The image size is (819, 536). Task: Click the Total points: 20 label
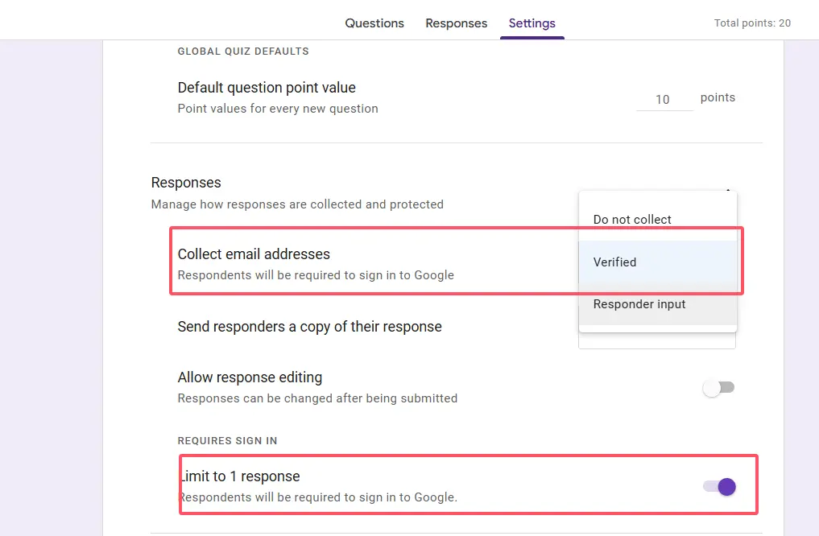tap(752, 23)
